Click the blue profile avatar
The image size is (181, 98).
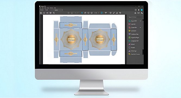coord(142,10)
